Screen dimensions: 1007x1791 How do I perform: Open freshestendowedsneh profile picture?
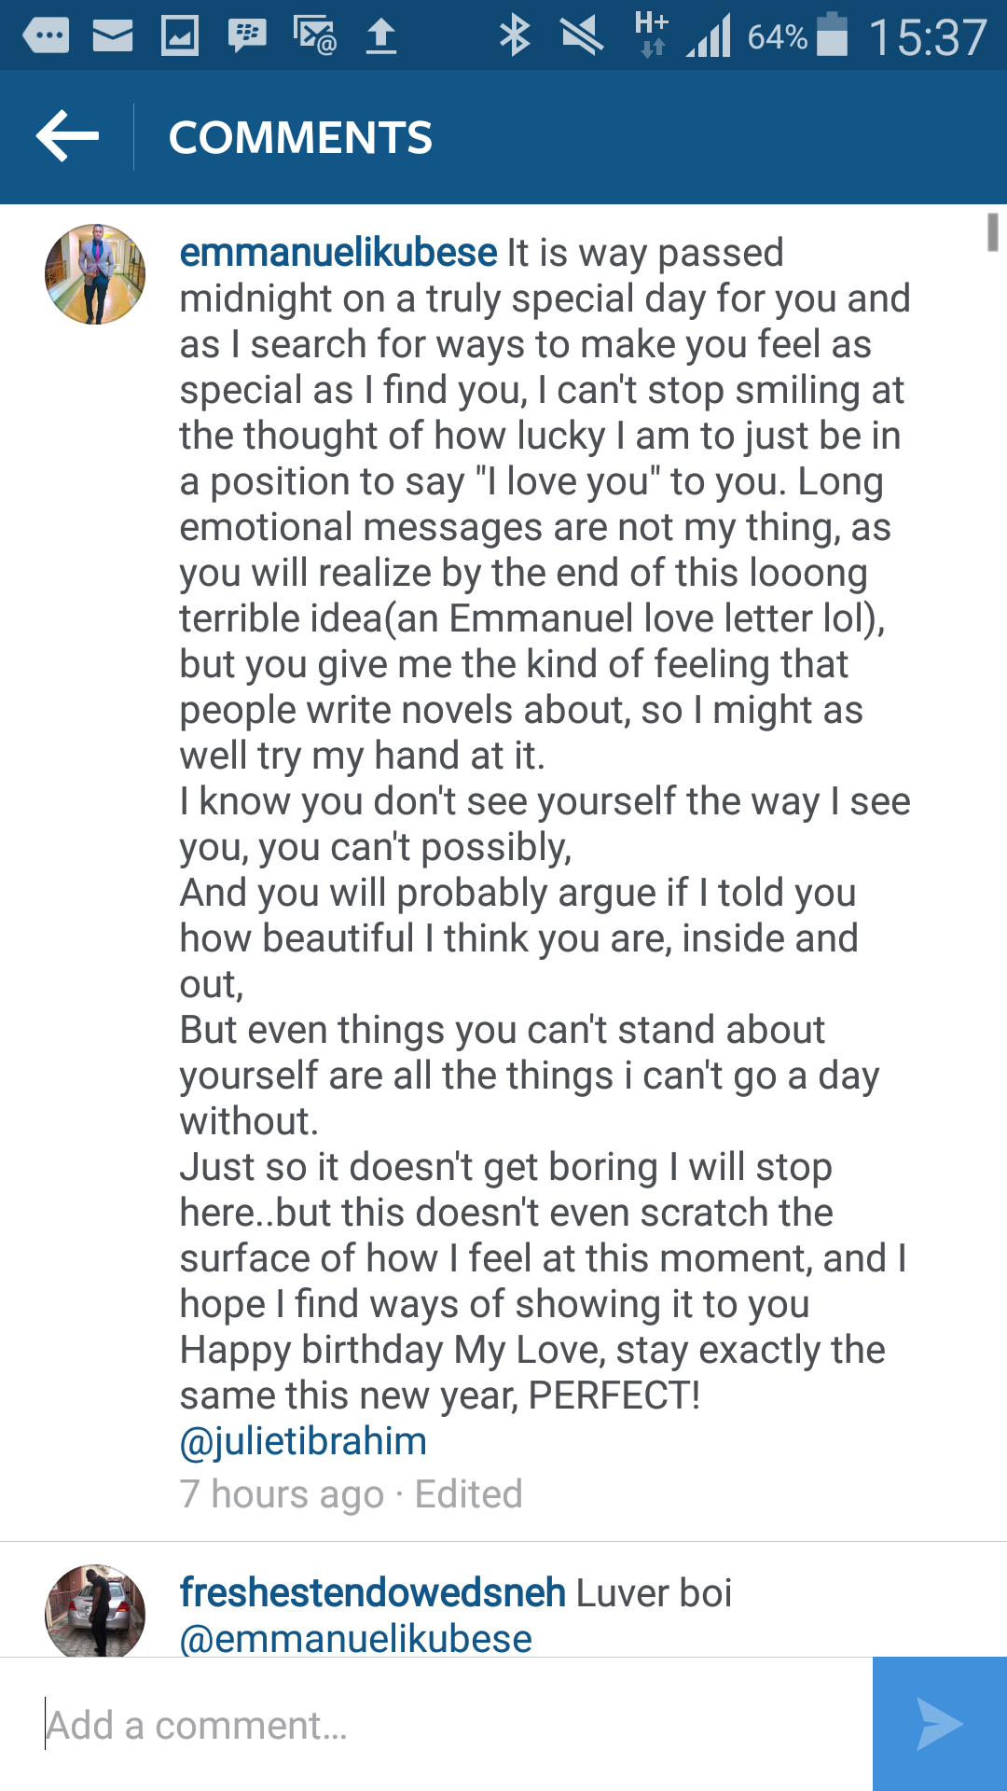(95, 1611)
